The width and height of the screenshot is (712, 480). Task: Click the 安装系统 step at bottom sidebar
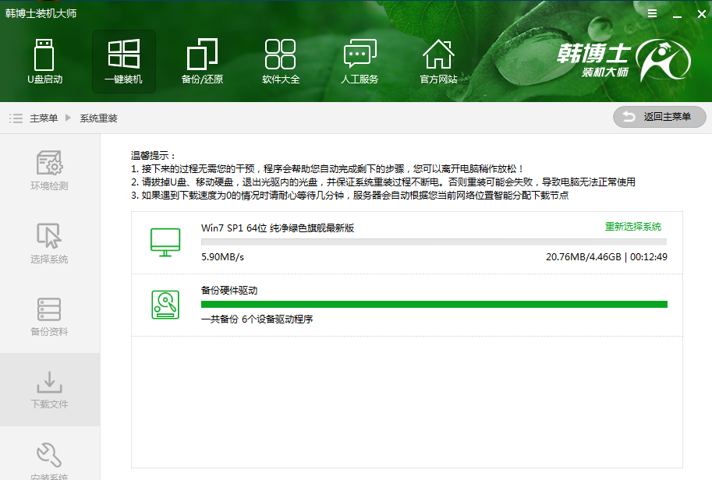pyautogui.click(x=49, y=468)
